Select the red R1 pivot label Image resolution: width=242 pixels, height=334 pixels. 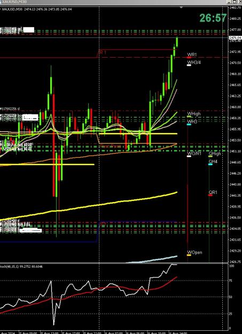coord(103,52)
